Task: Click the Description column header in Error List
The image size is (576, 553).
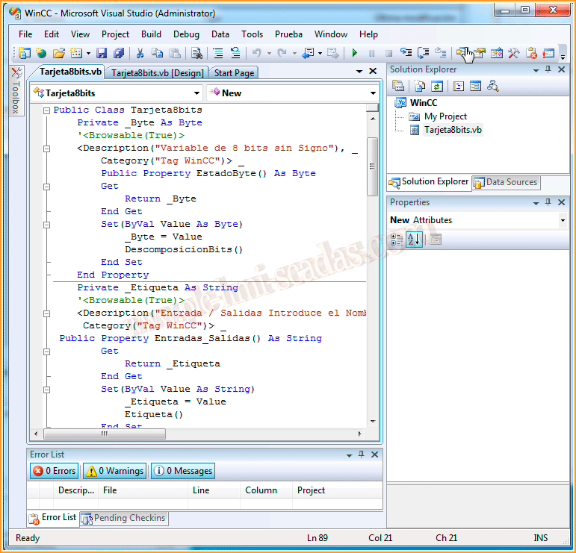Action: tap(76, 490)
